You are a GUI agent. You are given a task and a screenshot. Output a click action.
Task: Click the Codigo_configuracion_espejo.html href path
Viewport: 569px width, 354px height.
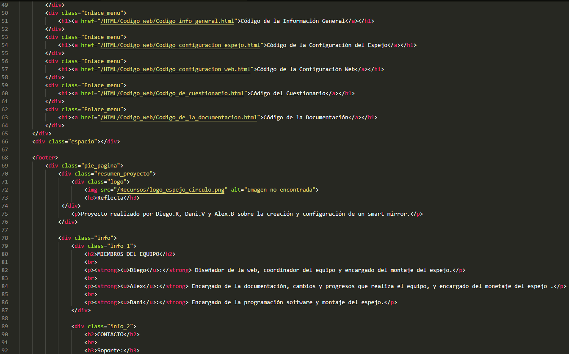(180, 45)
